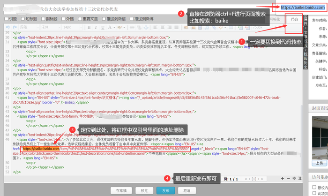Click the cover image thumbnail
The image size is (328, 196).
pos(320,138)
